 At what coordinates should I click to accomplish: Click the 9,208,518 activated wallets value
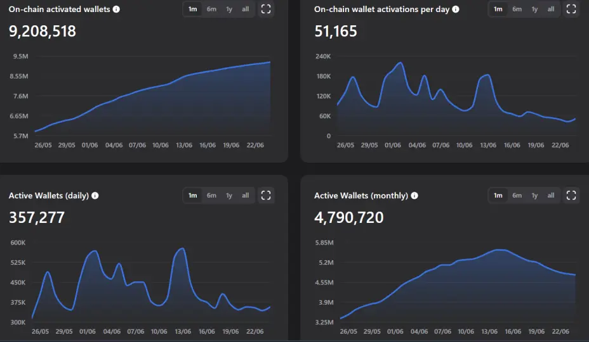click(43, 31)
